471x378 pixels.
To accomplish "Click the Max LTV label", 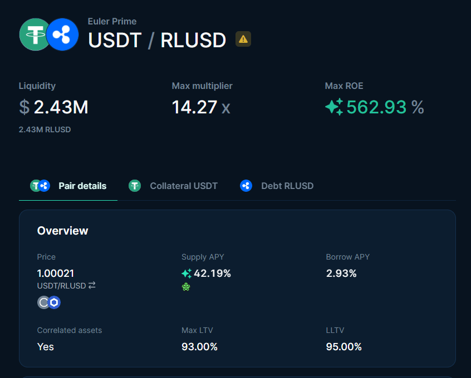I will pyautogui.click(x=197, y=330).
